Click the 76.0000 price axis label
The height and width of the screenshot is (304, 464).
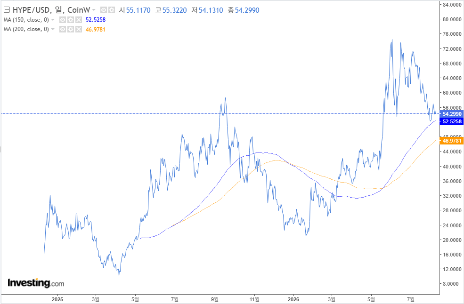[x=452, y=34]
